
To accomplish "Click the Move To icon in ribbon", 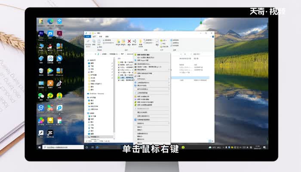I will click(x=118, y=41).
